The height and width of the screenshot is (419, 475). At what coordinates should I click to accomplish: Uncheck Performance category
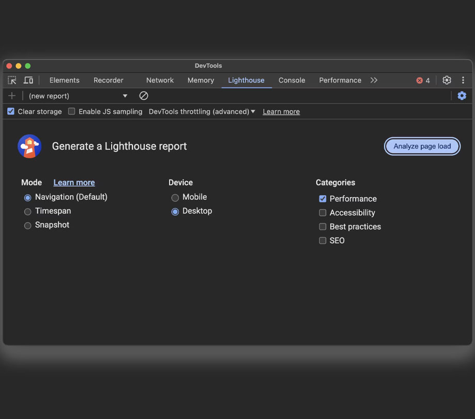323,199
